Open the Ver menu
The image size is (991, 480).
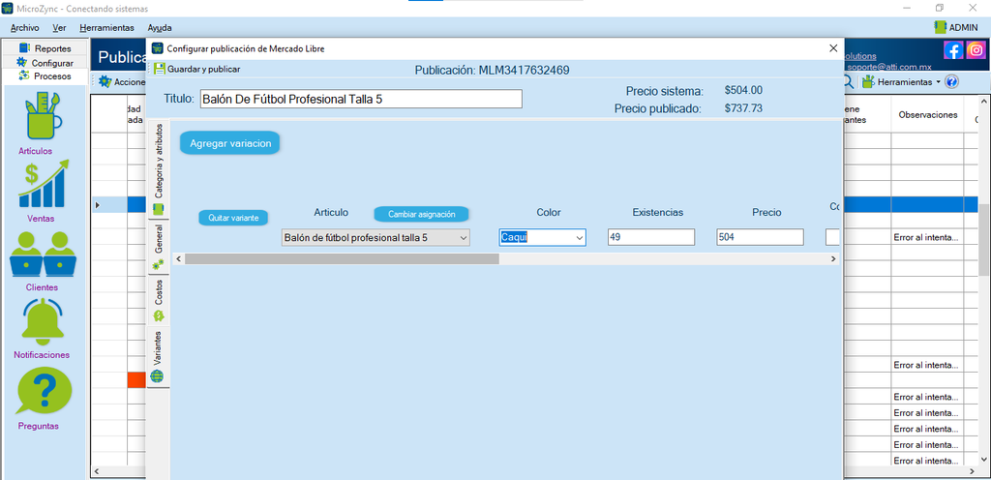(59, 28)
